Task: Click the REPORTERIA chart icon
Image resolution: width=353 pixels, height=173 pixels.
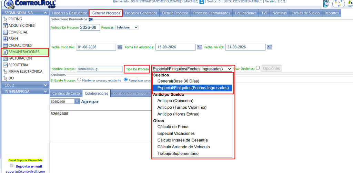Action: point(5,65)
